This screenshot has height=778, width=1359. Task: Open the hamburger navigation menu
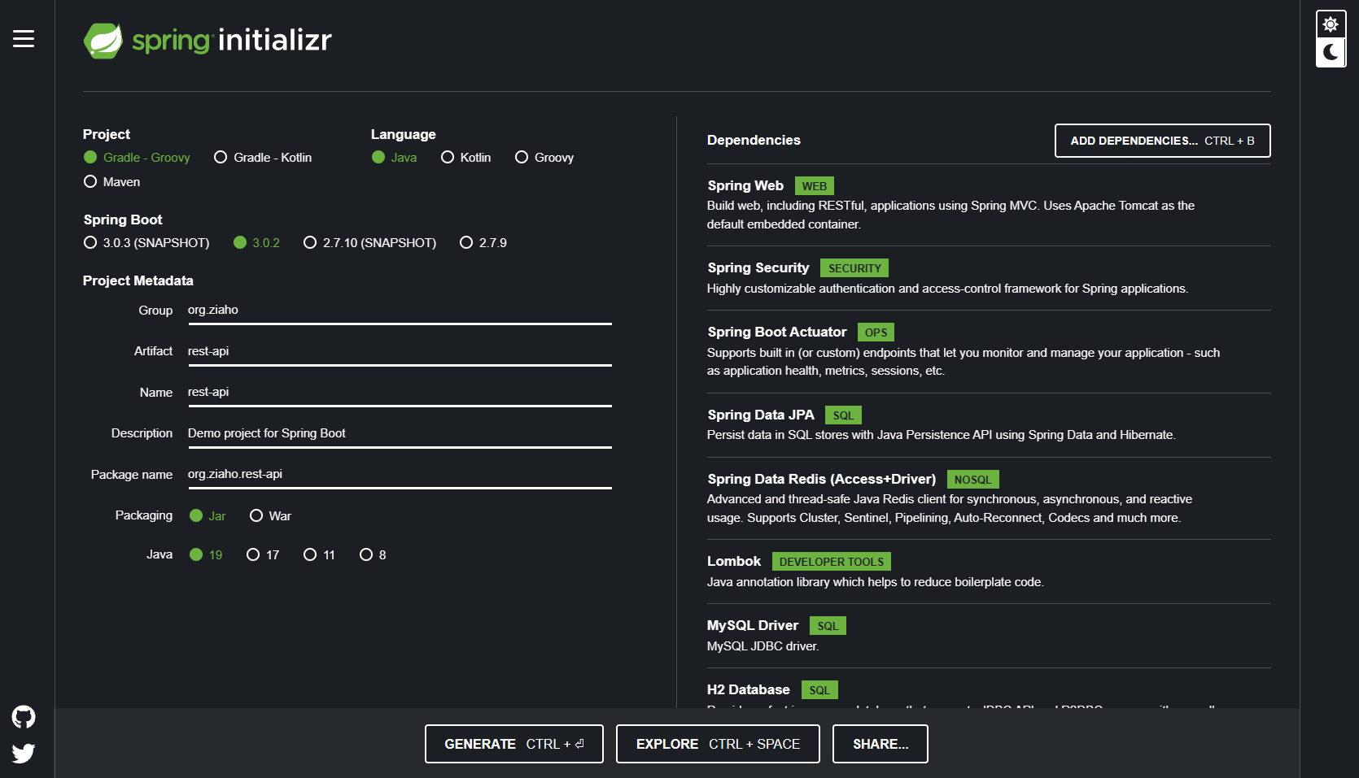pos(24,38)
